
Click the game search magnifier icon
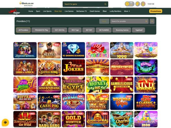pos(105,4)
